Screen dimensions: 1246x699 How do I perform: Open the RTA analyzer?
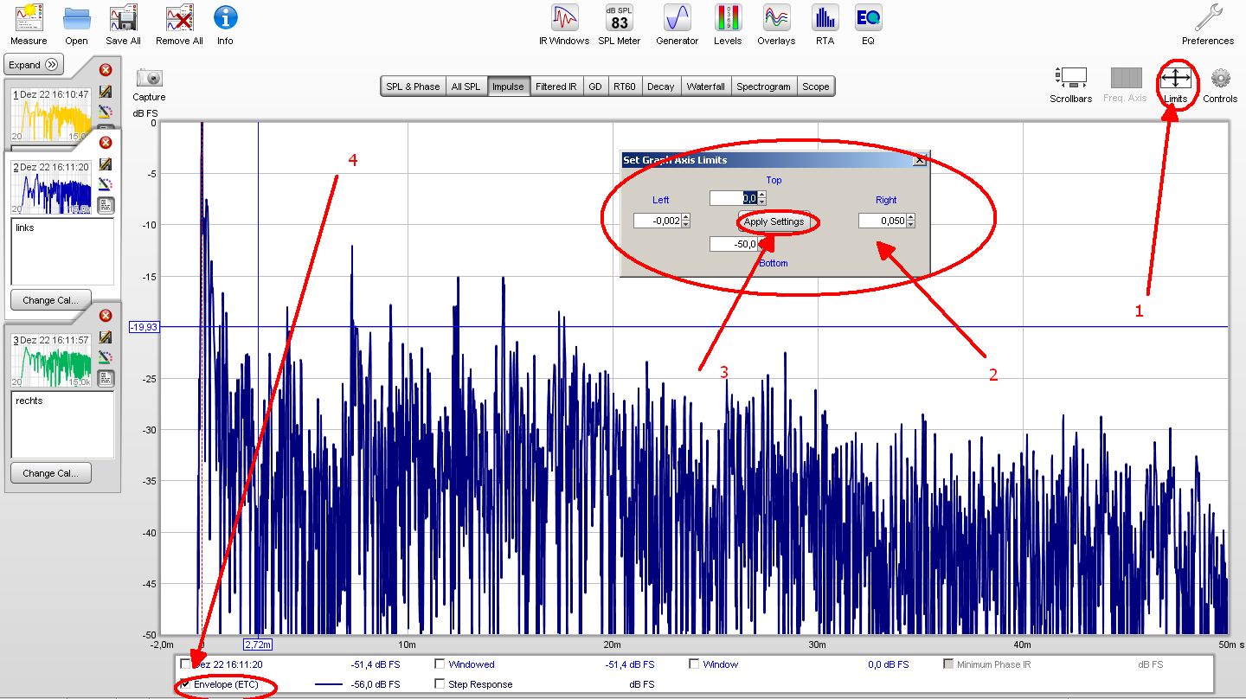[825, 18]
